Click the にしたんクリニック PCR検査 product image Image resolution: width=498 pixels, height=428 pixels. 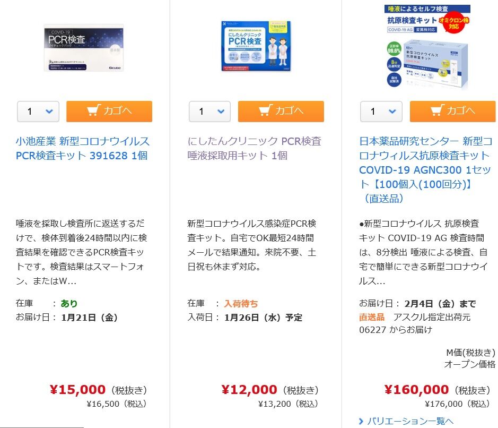(256, 46)
